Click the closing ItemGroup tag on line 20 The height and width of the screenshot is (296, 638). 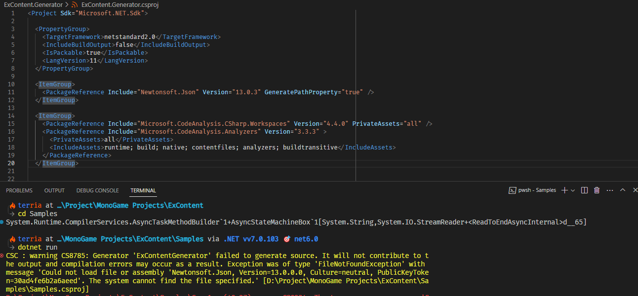tap(57, 163)
